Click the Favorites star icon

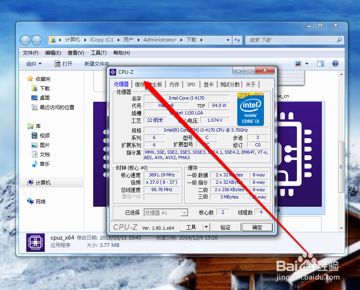point(30,79)
